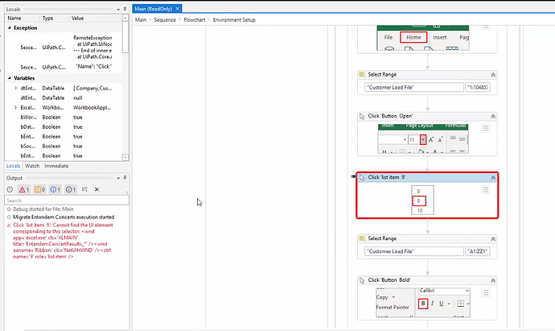Select the exception row with "Name": "Click"
The image size is (555, 331).
[x=64, y=67]
